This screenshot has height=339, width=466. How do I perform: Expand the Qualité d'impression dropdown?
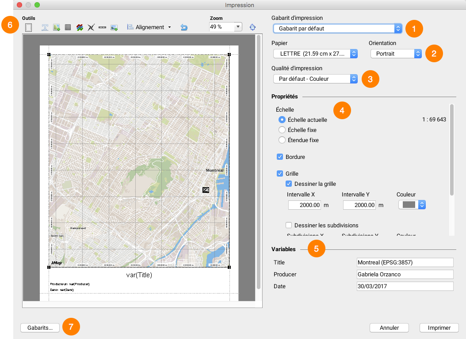coord(315,79)
